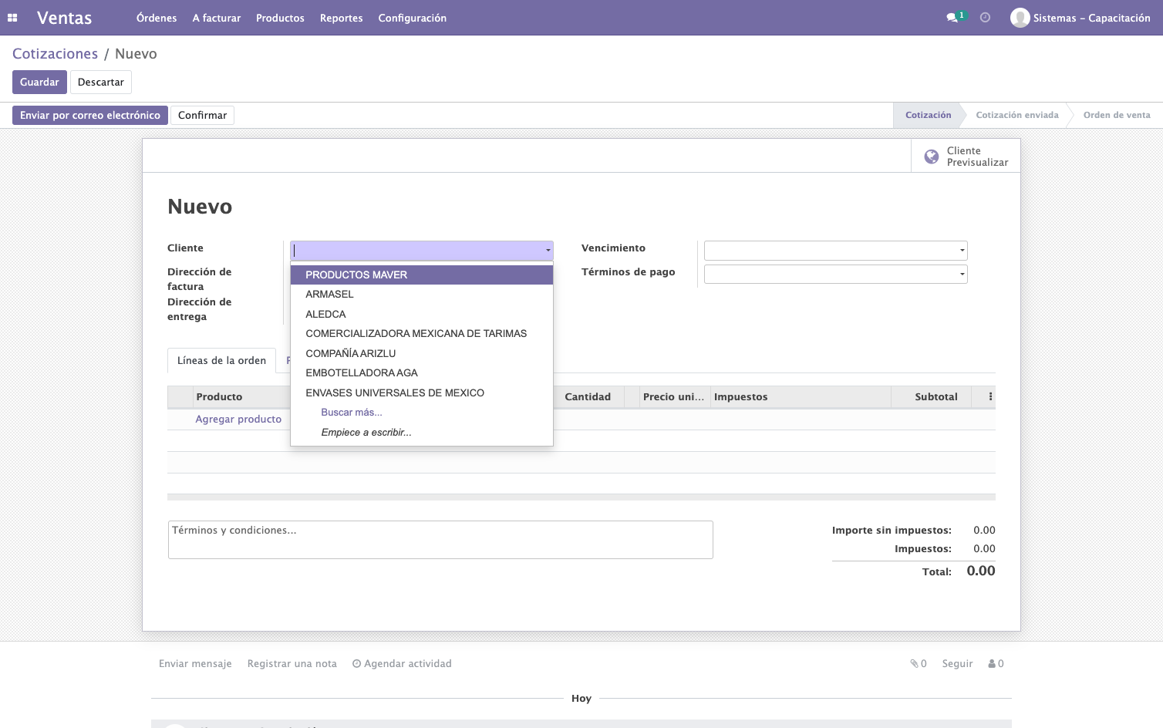Screen dimensions: 1163x728
Task: Click the Cotización enviada status step
Action: pyautogui.click(x=1017, y=115)
